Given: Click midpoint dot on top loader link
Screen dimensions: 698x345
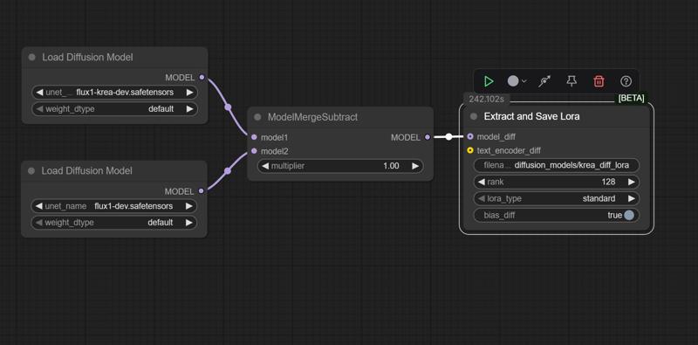Looking at the screenshot, I should (x=228, y=107).
